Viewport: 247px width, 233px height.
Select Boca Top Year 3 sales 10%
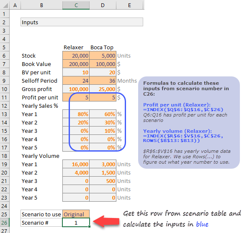(103, 131)
